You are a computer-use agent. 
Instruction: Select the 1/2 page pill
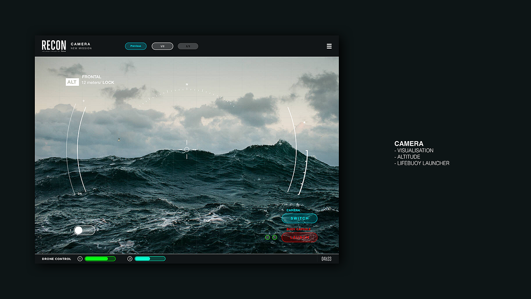tap(162, 46)
